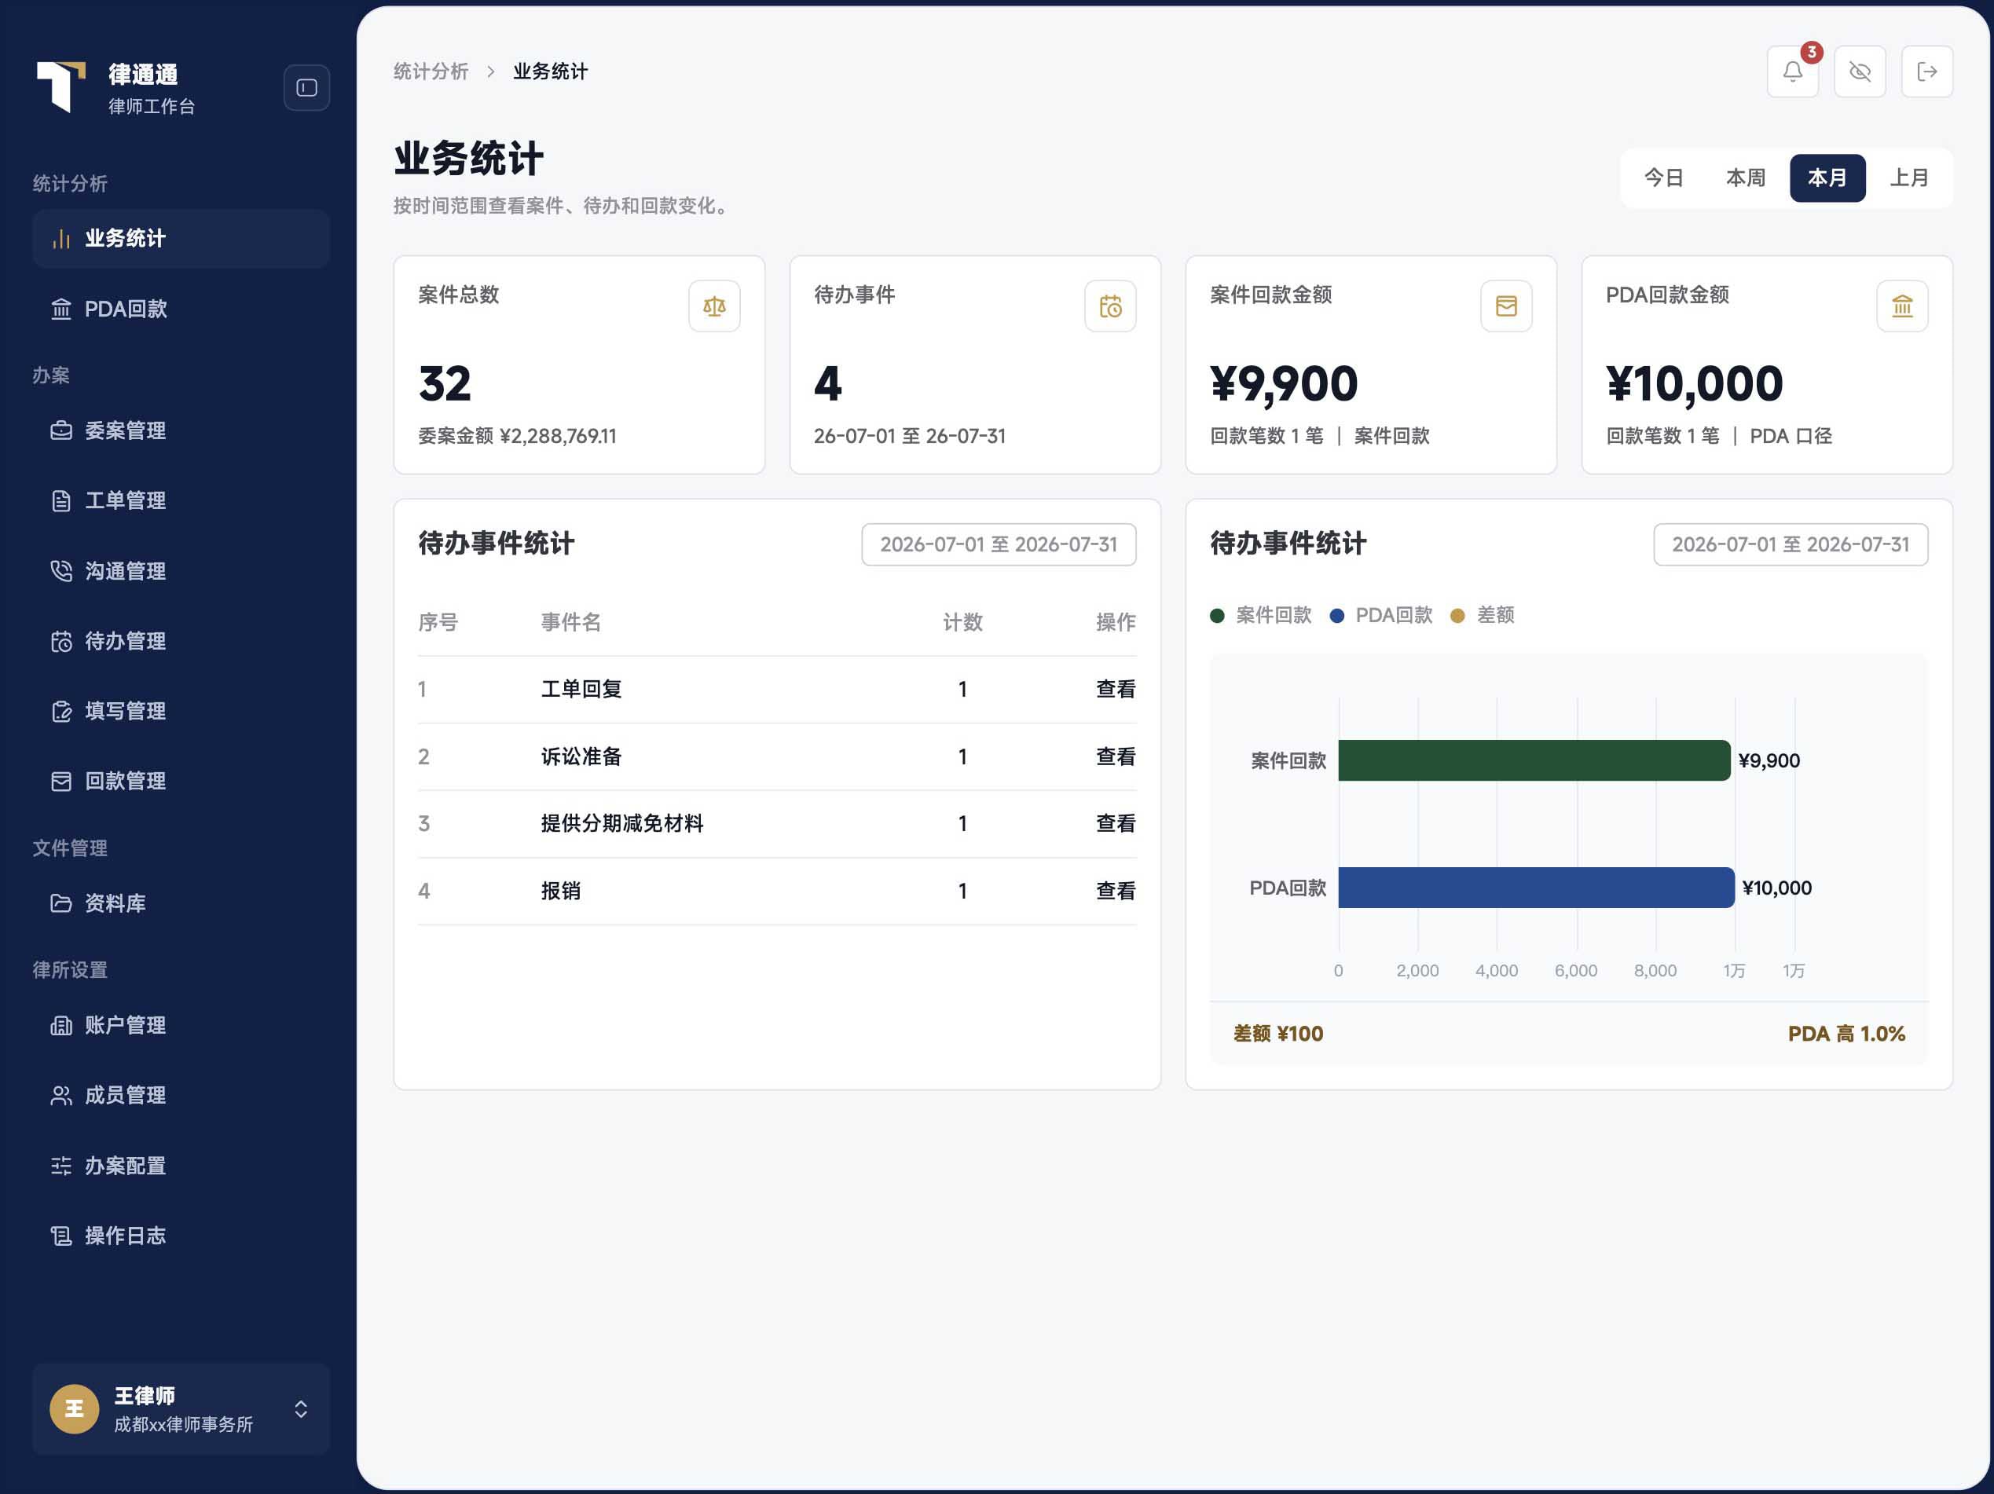Click the green 案件回款 bar
Screen dimensions: 1994x1494
point(1534,760)
